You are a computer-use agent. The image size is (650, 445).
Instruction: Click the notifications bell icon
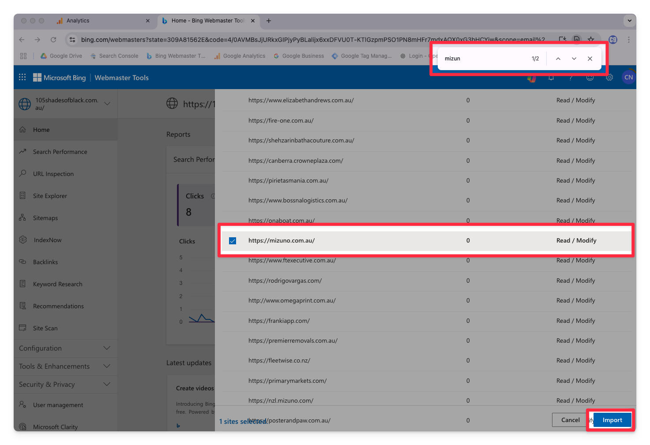(551, 78)
